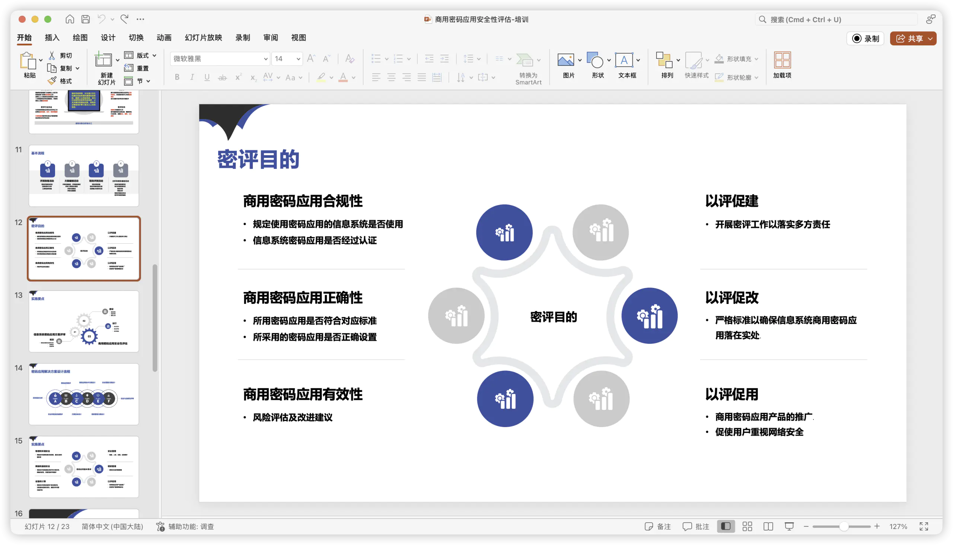This screenshot has width=953, height=545.
Task: Open the 排列 arrange tool
Action: tap(664, 60)
